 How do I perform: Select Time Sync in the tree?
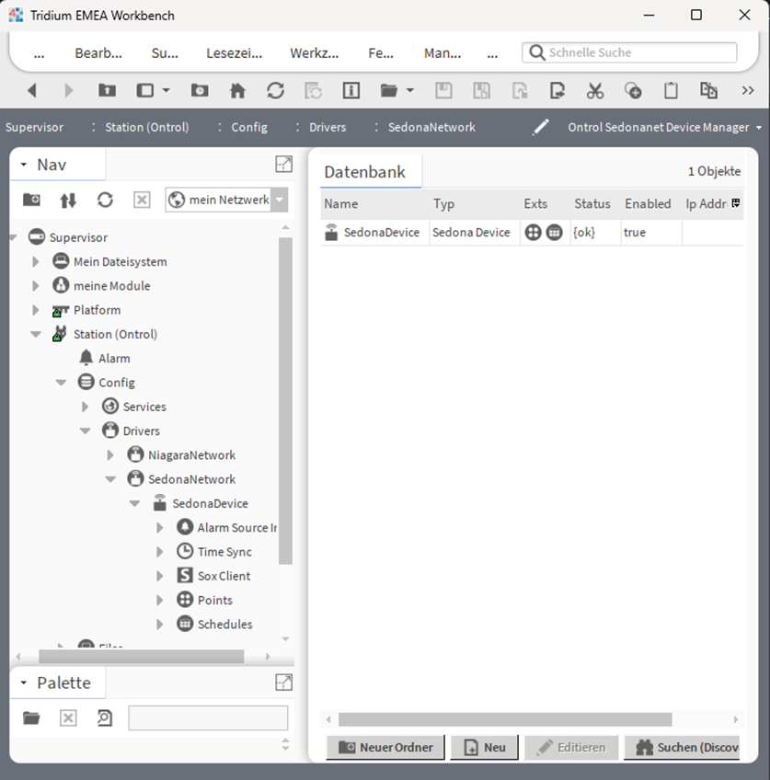click(x=224, y=552)
